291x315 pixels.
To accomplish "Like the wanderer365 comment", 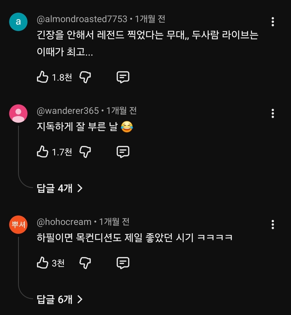I will 43,152.
